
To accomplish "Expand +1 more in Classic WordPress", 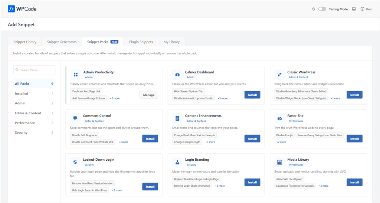I will [335, 98].
